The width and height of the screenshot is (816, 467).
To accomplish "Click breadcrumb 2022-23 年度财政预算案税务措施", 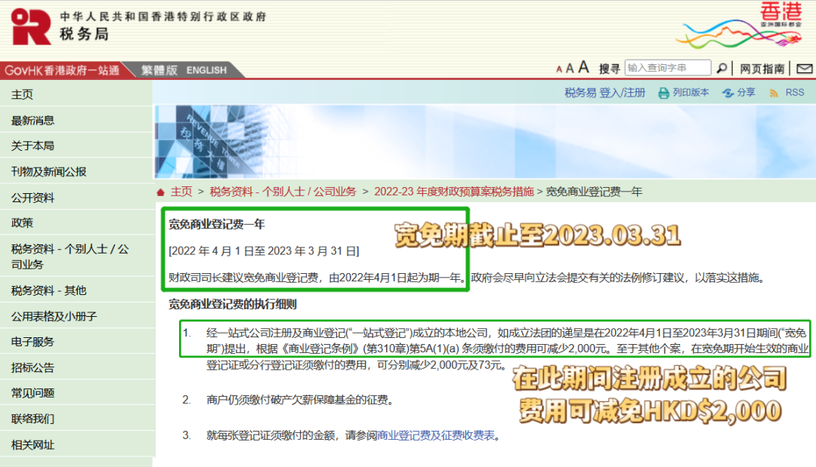I will tap(454, 192).
